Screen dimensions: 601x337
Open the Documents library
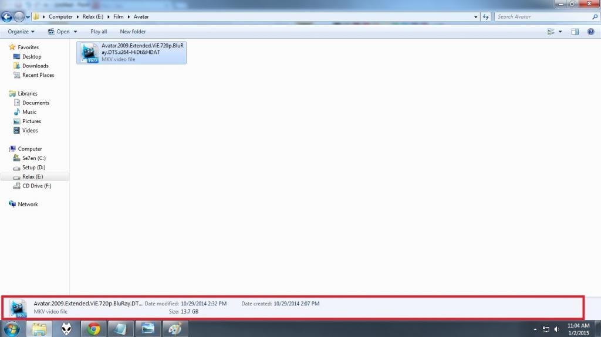click(x=36, y=103)
